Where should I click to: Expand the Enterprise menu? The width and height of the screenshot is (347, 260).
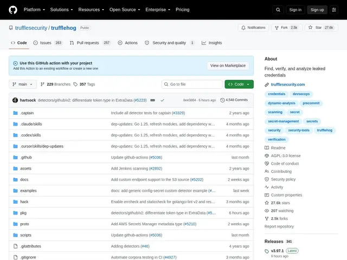click(x=158, y=10)
